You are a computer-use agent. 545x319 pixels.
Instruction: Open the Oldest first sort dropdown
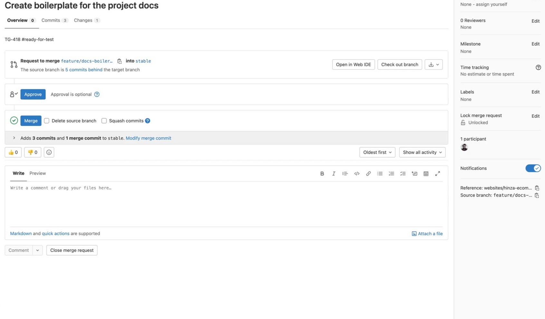(x=377, y=152)
